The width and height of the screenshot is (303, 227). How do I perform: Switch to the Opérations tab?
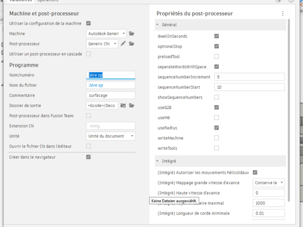[x=47, y=2]
